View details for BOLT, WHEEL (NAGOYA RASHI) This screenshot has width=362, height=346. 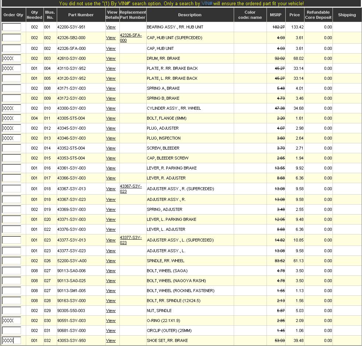point(111,281)
